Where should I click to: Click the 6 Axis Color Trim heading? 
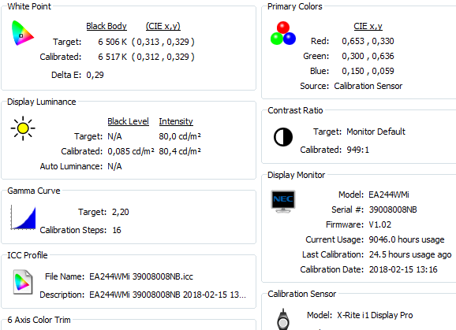(x=39, y=320)
